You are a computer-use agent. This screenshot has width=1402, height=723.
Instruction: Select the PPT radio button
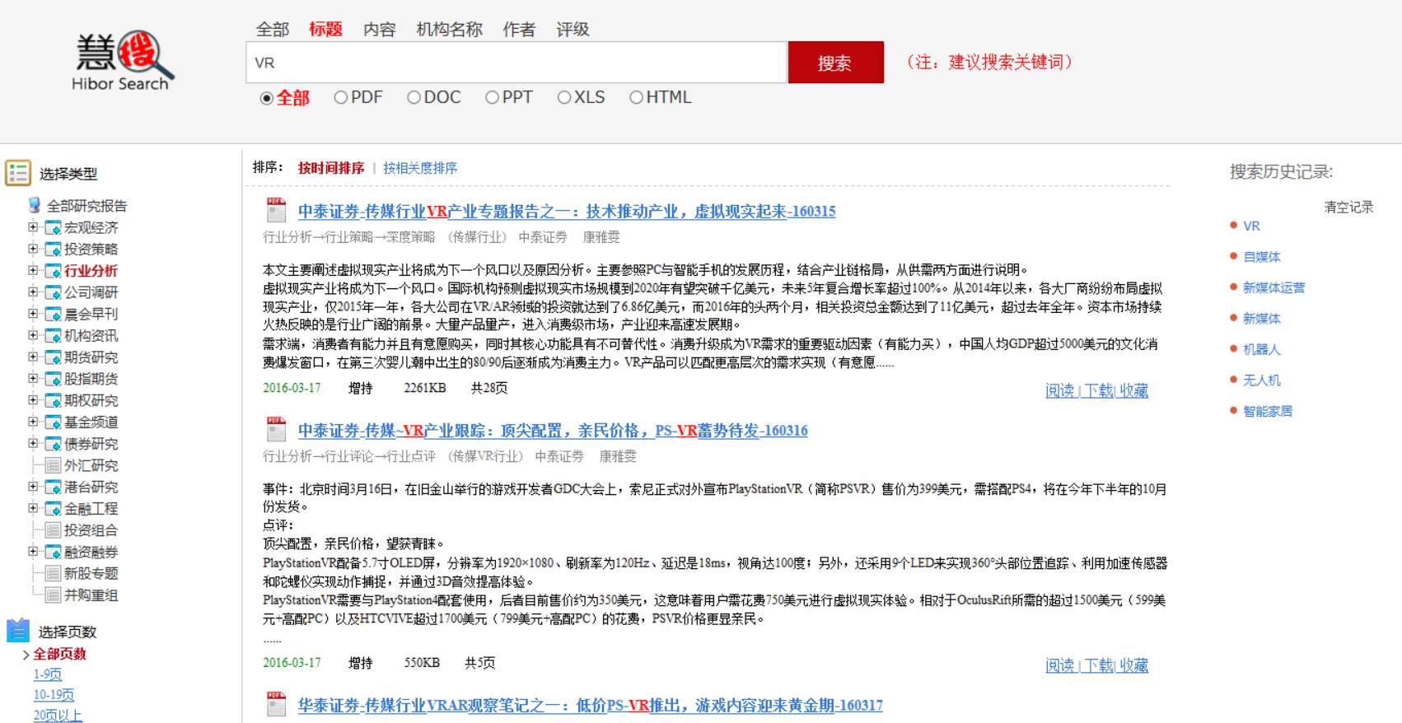coord(492,97)
